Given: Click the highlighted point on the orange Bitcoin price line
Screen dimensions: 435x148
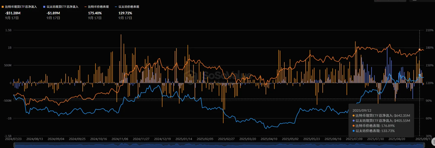Looking at the screenshot, I should click(x=419, y=50).
